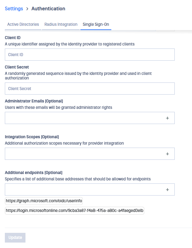This screenshot has width=192, height=248.
Task: Add an administrator email with the plus icon
Action: (x=167, y=118)
